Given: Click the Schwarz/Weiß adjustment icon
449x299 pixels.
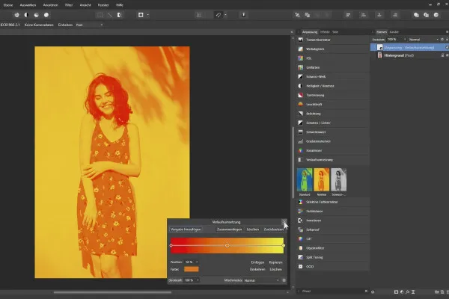Looking at the screenshot, I should [x=300, y=76].
